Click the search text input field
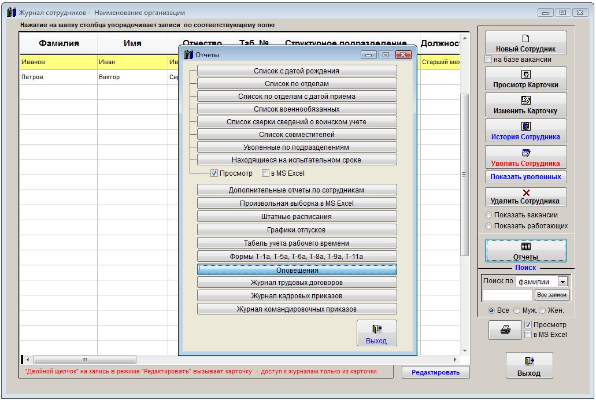This screenshot has width=596, height=400. pos(508,295)
